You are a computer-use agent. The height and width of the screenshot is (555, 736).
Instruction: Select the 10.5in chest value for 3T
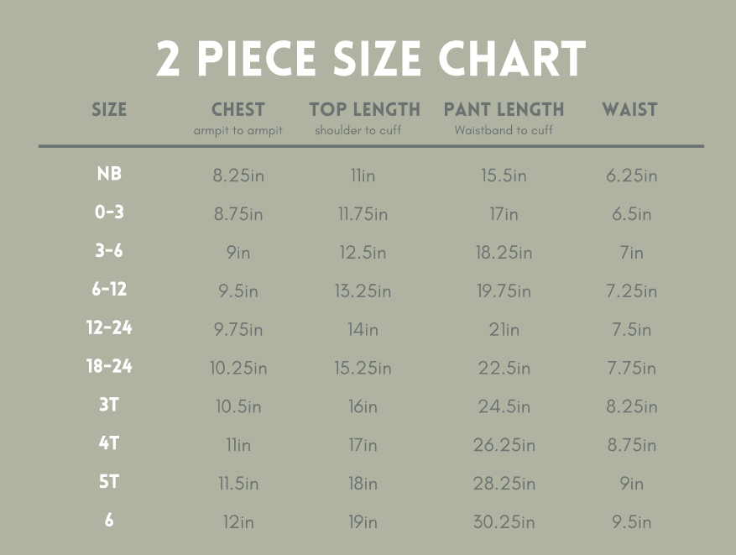point(238,407)
